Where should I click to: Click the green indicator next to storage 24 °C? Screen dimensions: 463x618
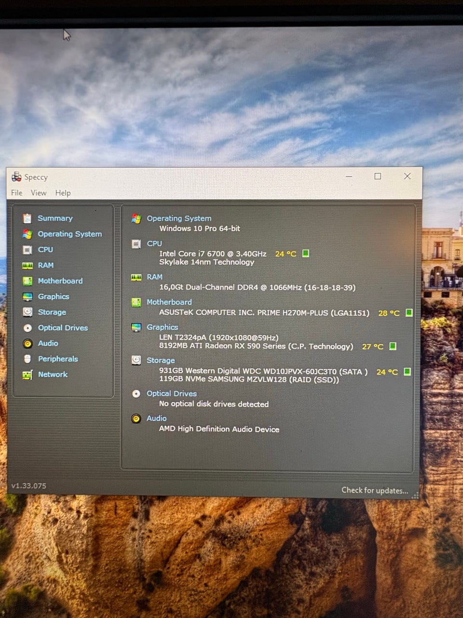(x=407, y=372)
